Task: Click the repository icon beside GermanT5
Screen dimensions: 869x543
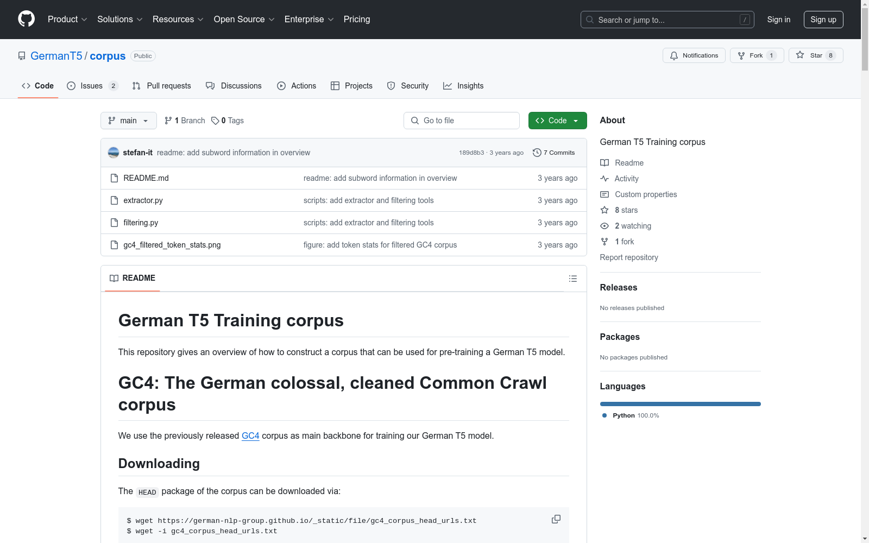Action: point(22,56)
